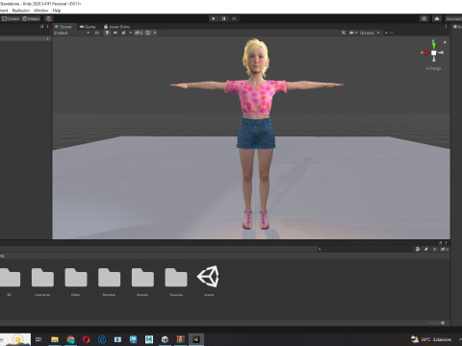Click the favorites star icon in Project

click(435, 249)
